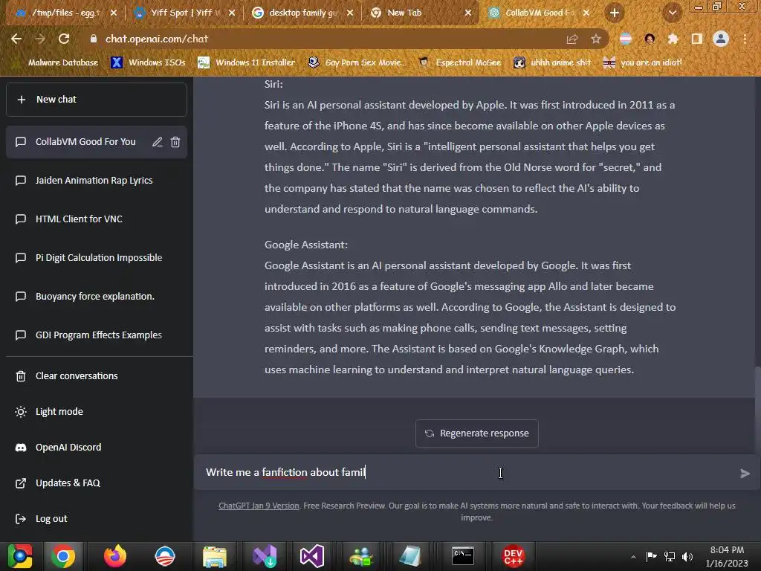Open File Explorer from taskbar

tap(215, 556)
